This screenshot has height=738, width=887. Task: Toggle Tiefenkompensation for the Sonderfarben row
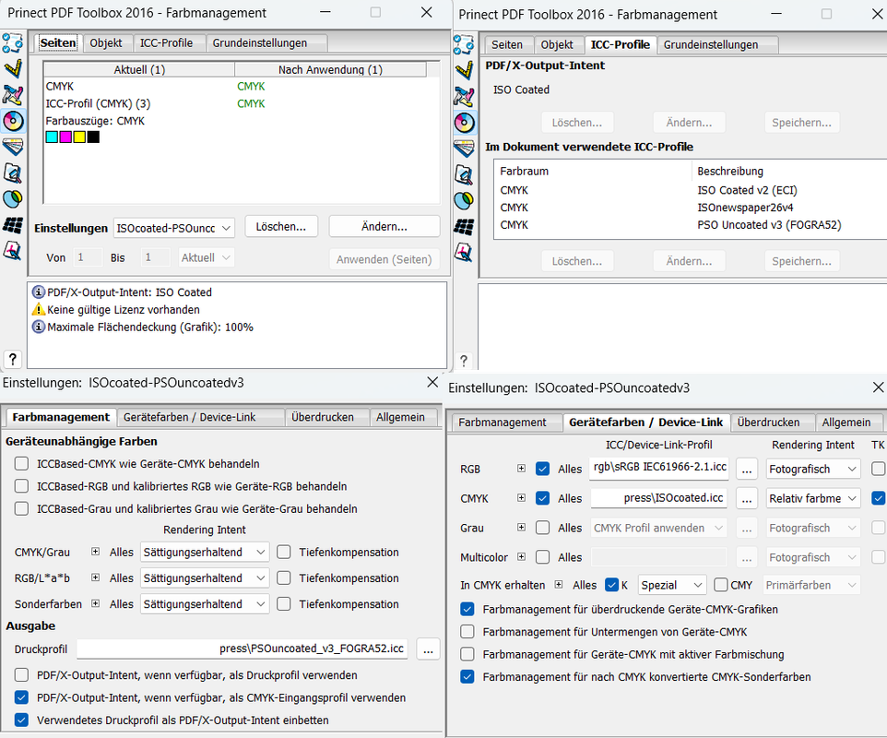point(284,604)
